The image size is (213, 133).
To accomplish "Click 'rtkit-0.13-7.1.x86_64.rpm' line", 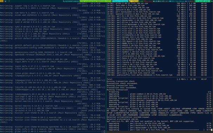I will click(x=53, y=36).
